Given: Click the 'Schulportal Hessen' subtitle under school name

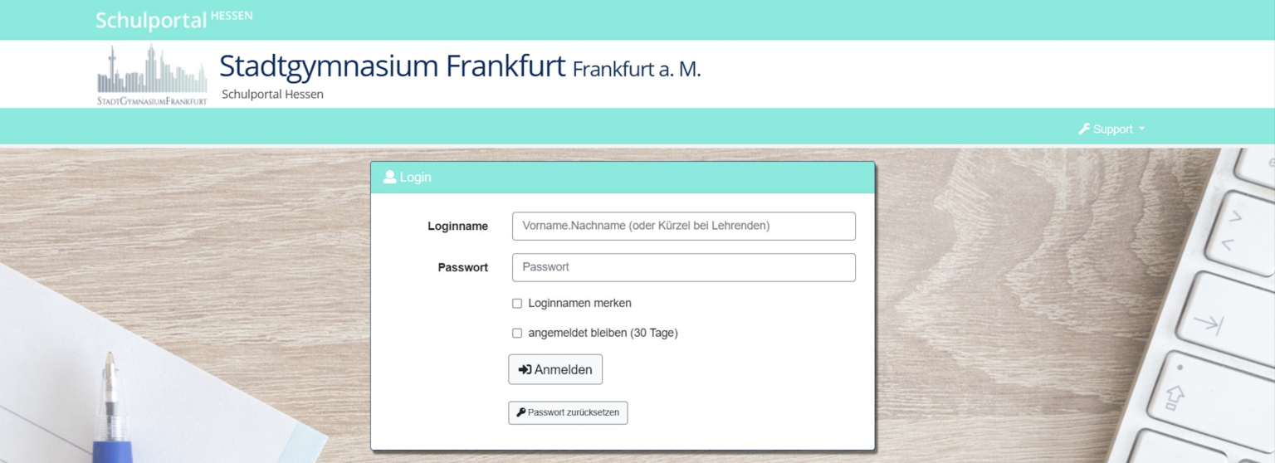Looking at the screenshot, I should click(x=272, y=95).
